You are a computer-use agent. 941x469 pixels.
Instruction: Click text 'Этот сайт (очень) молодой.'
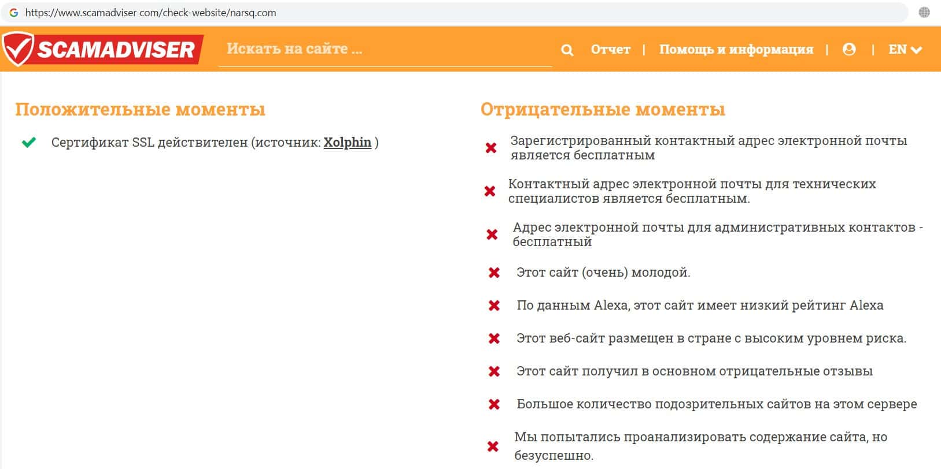point(603,273)
